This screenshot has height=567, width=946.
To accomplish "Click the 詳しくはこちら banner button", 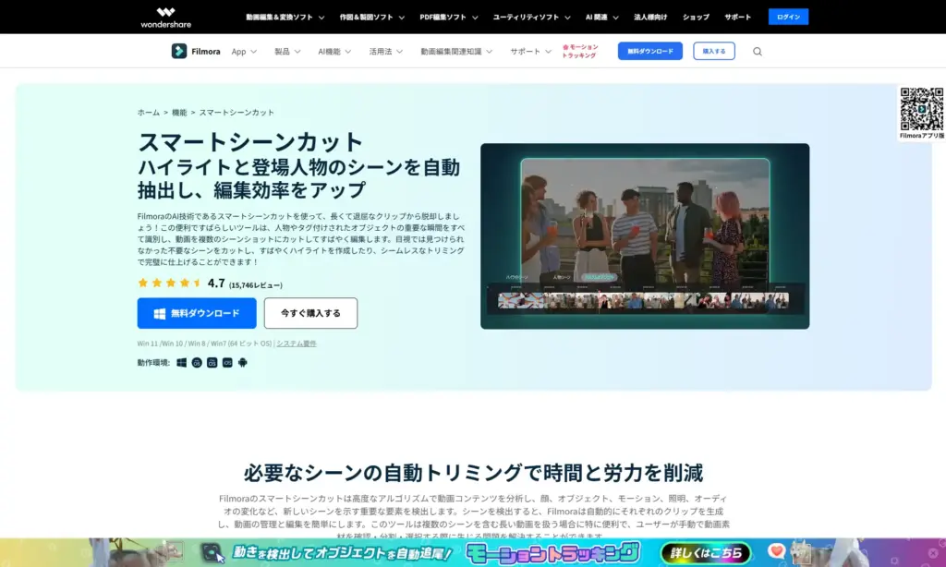I will coord(706,553).
